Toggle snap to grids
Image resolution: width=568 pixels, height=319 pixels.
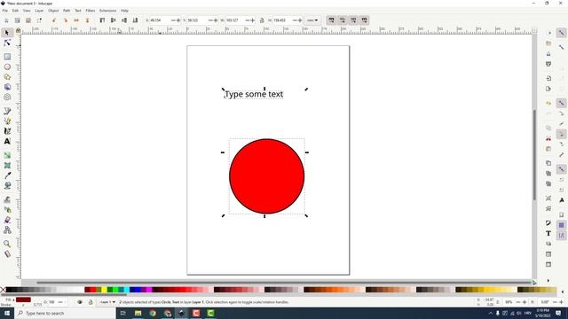562,225
